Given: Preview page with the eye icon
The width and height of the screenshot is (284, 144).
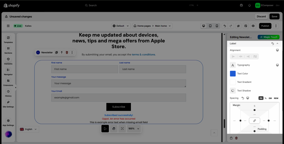Looking at the screenshot, I should coord(253,26).
